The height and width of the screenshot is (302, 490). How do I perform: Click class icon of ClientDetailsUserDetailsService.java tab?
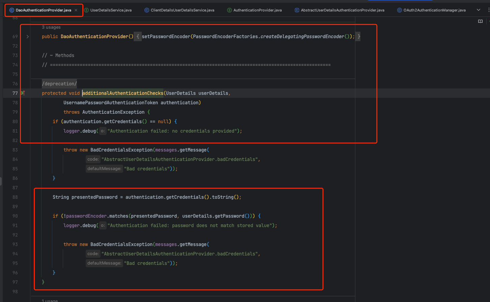147,10
